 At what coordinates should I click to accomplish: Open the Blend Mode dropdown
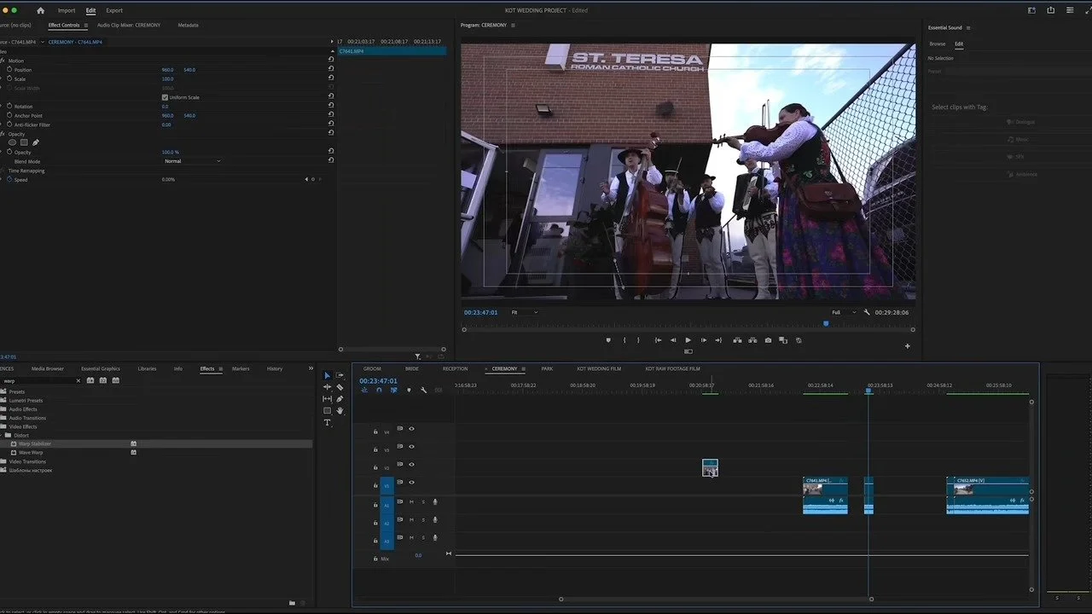click(x=193, y=161)
